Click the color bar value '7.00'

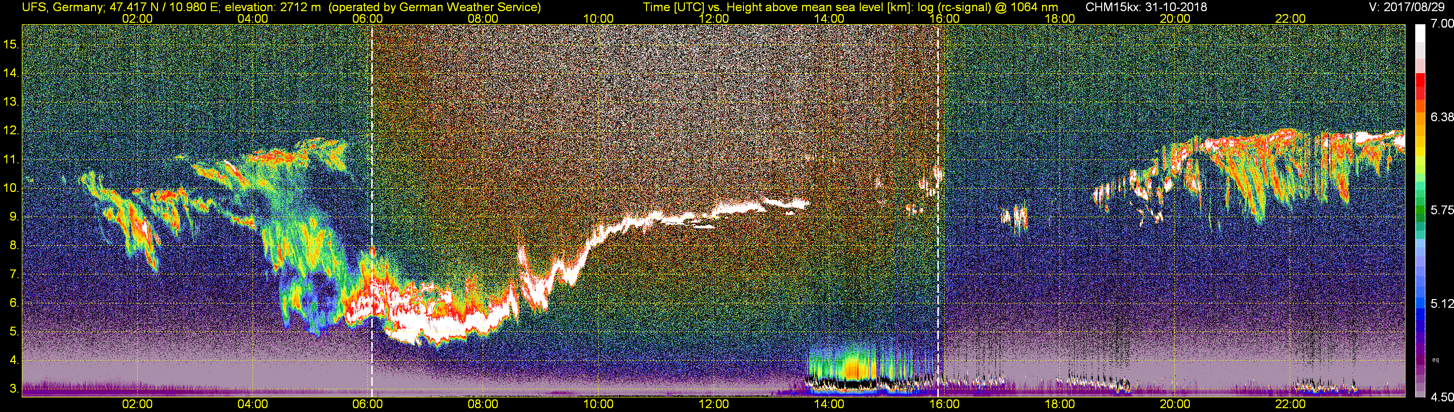click(1442, 24)
